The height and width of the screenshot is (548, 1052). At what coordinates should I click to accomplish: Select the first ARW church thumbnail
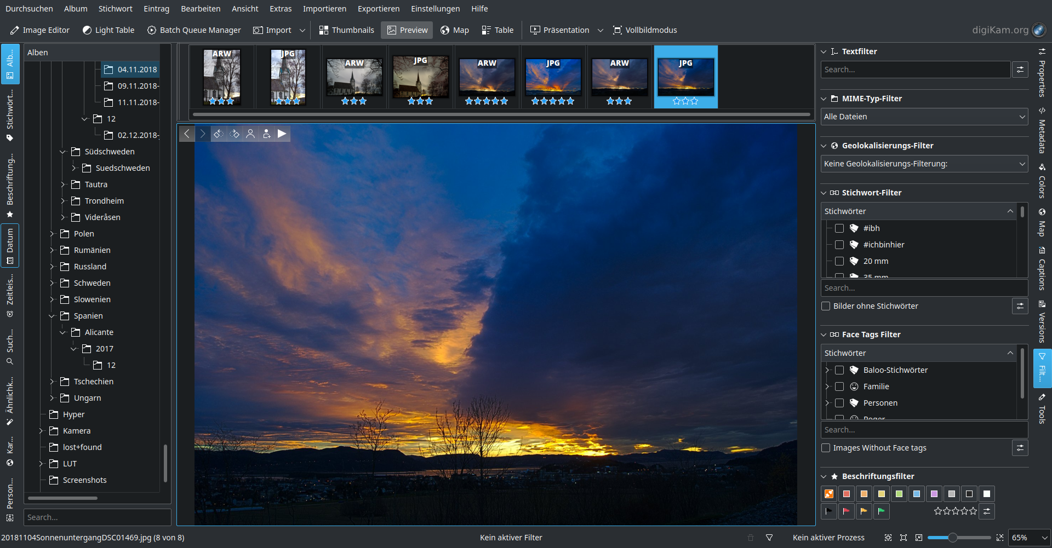(222, 77)
